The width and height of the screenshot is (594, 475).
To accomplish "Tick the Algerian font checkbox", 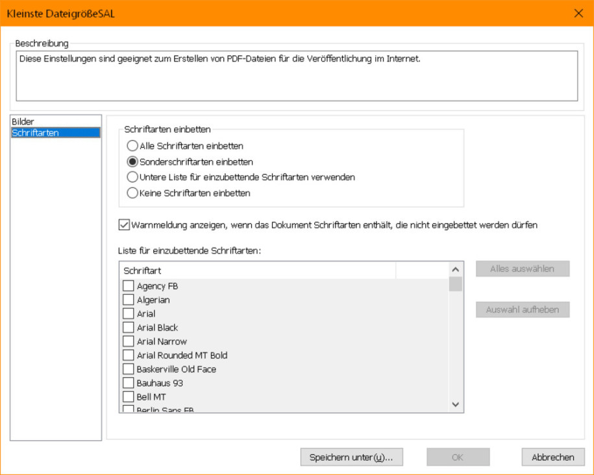I will click(129, 299).
